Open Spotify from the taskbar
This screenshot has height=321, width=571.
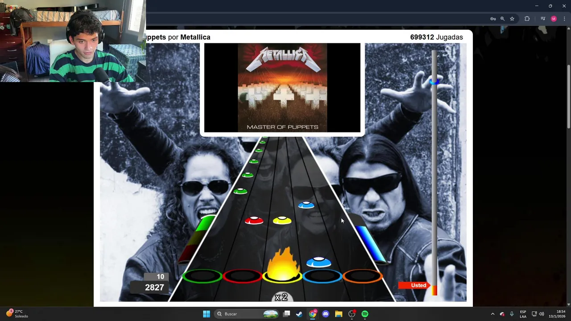tap(365, 314)
